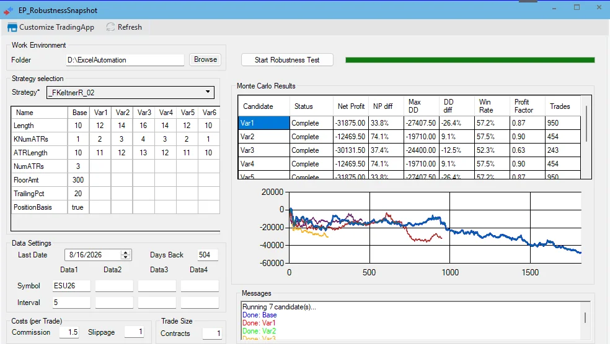Click the 'Done: Var2' message line
Viewport: 610px width, 344px height.
259,331
